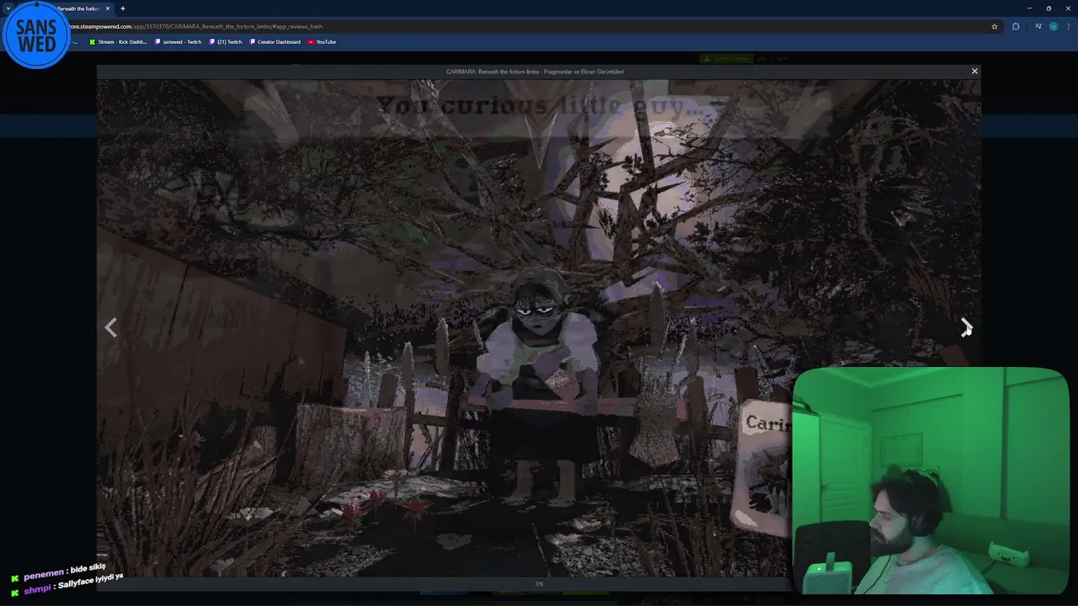Bookmark this page with the star icon
Viewport: 1078px width, 606px height.
[x=995, y=26]
